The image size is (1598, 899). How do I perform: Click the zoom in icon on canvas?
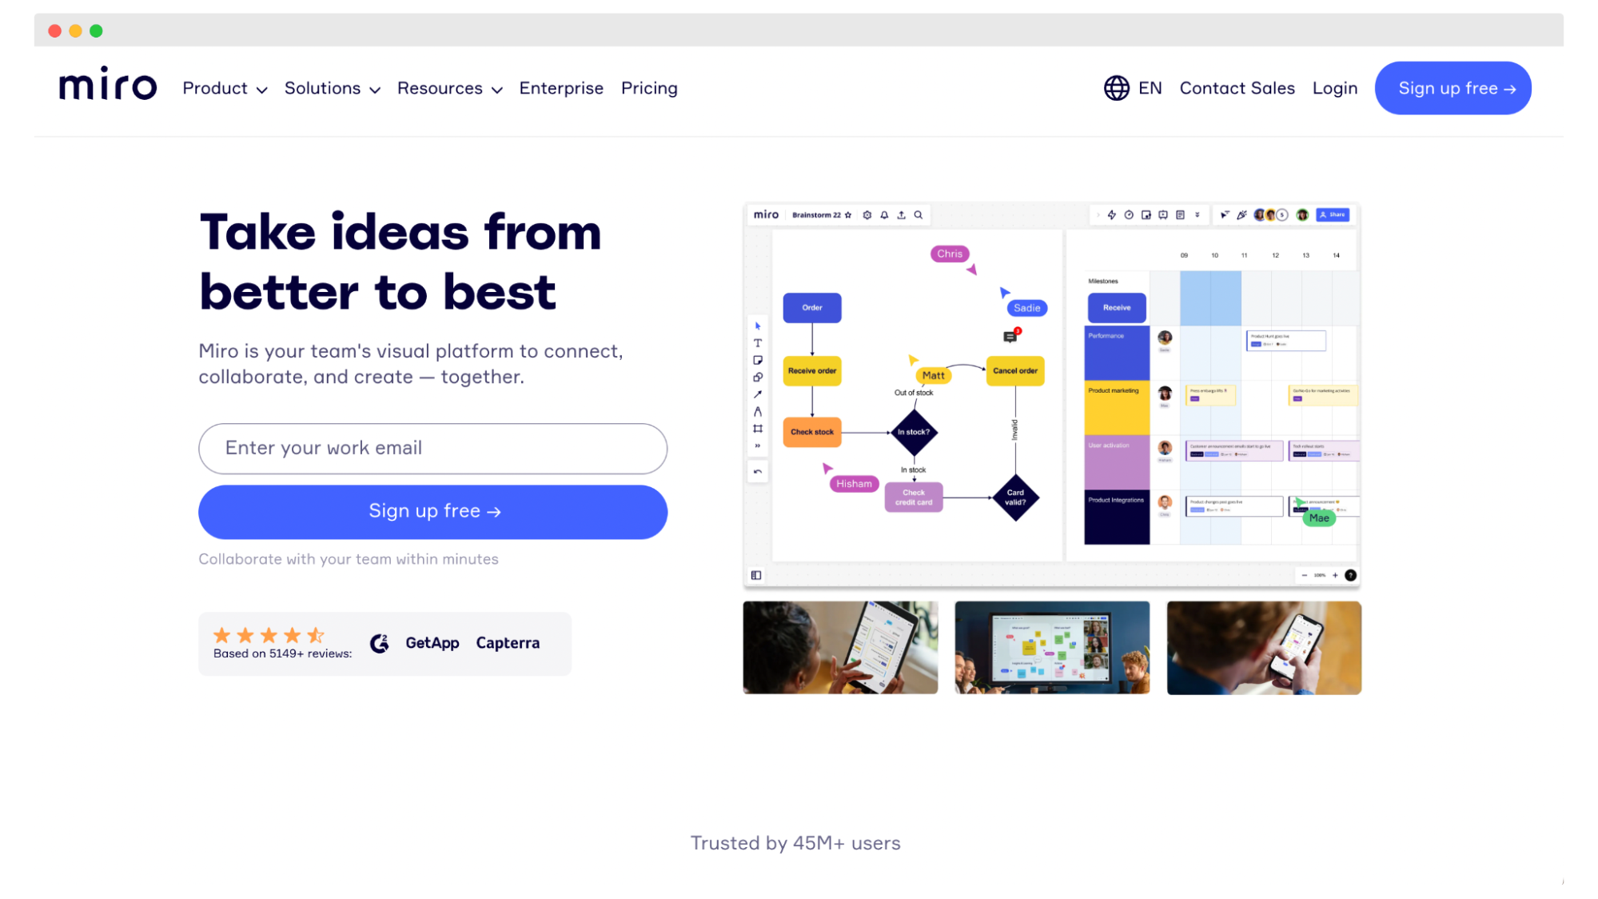pyautogui.click(x=1336, y=575)
